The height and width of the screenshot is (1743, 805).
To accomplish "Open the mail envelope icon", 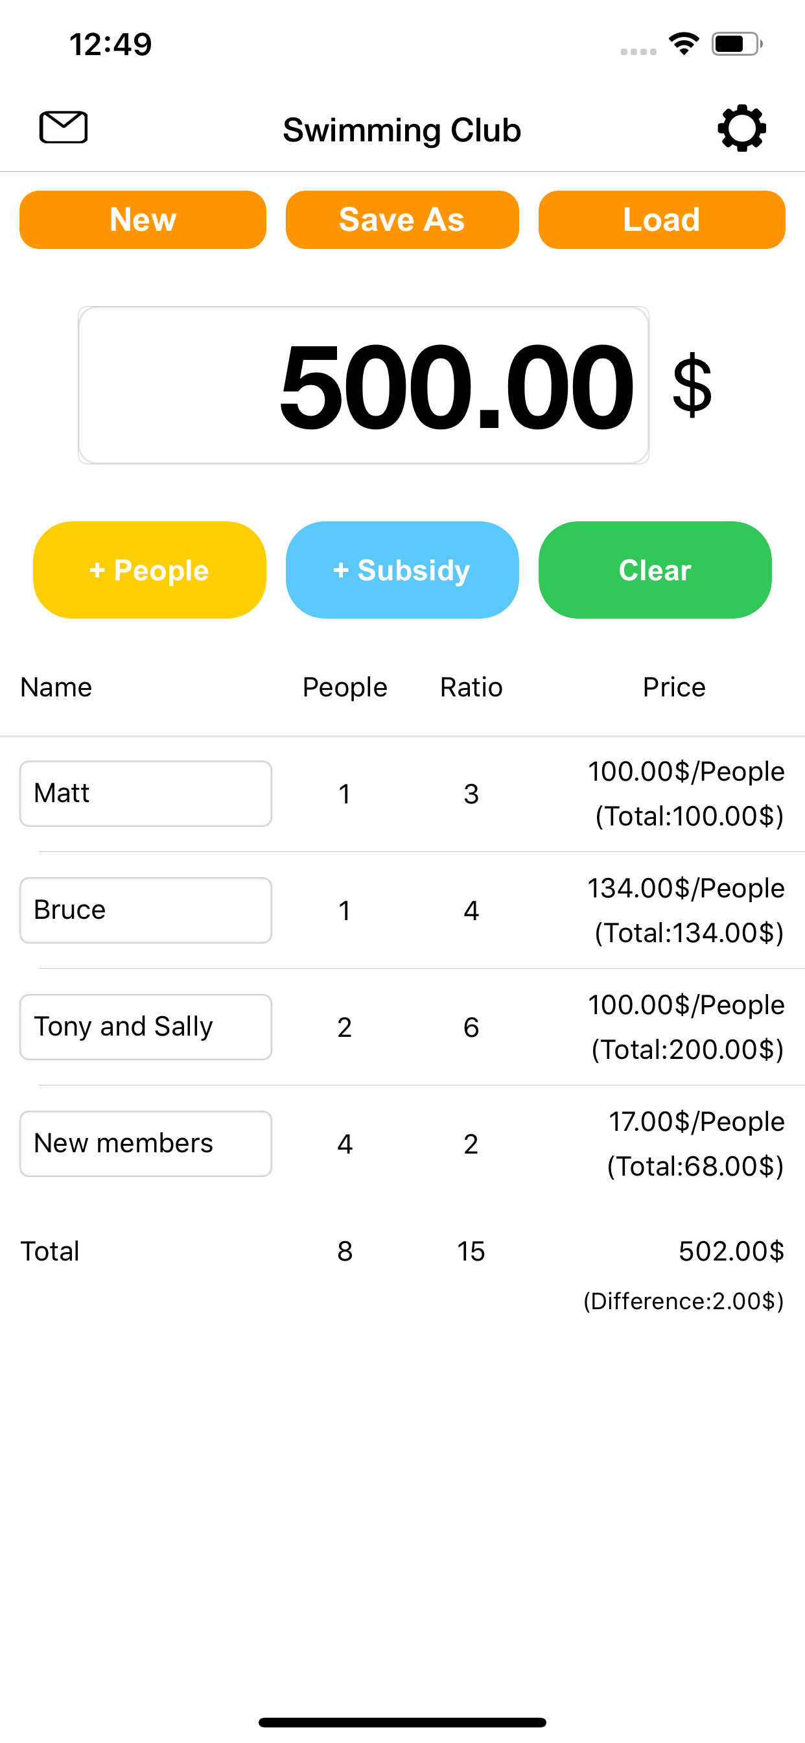I will 64,127.
